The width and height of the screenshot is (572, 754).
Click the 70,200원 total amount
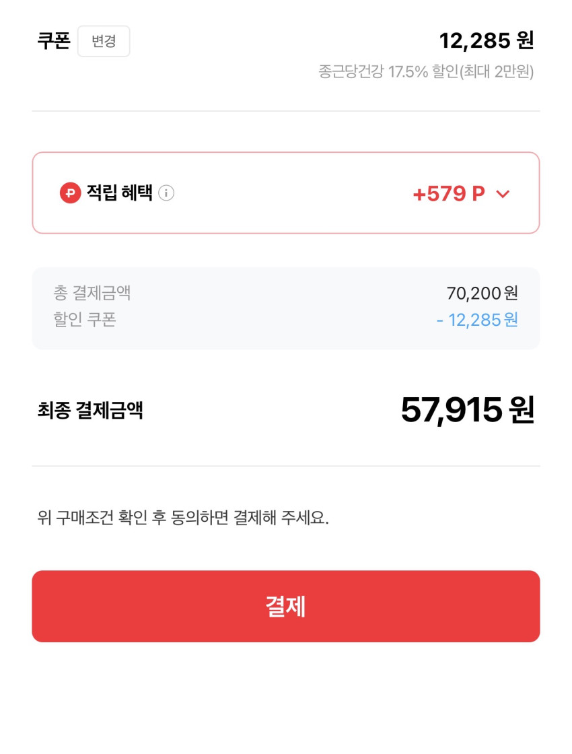(482, 294)
